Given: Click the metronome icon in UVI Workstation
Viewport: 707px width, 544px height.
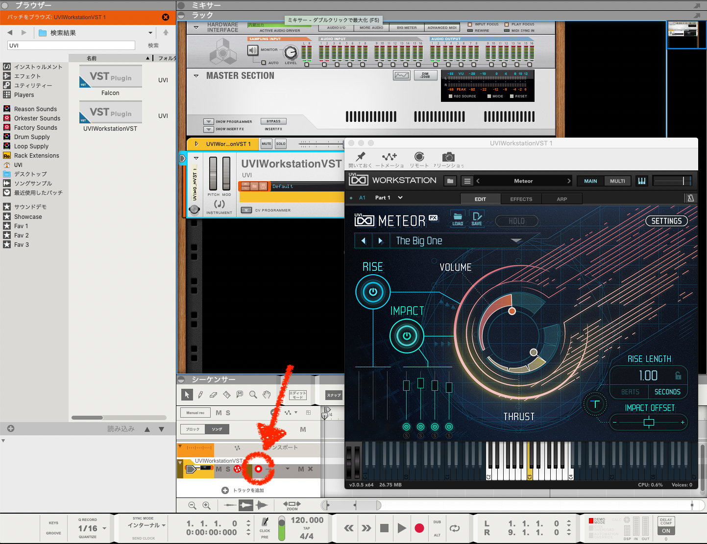Looking at the screenshot, I should 690,198.
